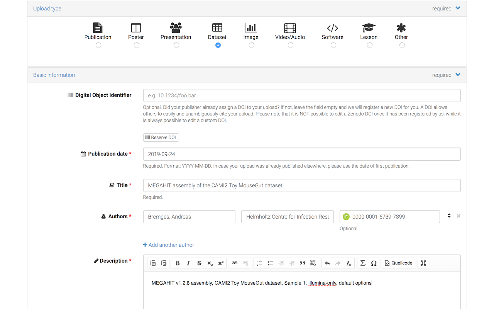This screenshot has width=494, height=309.
Task: Reorder author using the up-down arrows
Action: coord(449,216)
